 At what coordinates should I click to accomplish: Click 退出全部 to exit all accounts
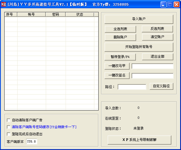pyautogui.click(x=158, y=57)
